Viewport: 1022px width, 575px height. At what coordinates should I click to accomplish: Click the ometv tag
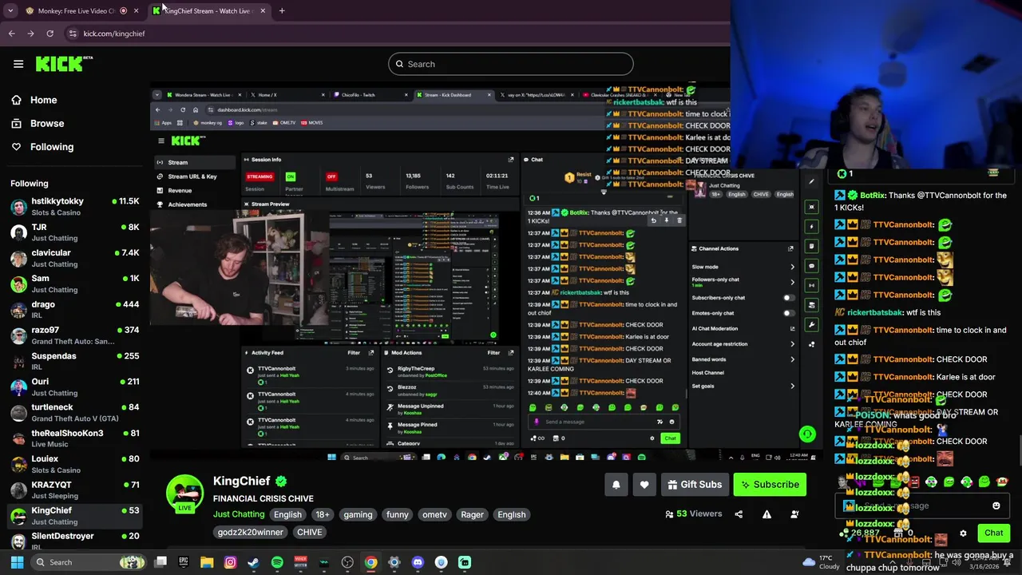click(x=434, y=514)
